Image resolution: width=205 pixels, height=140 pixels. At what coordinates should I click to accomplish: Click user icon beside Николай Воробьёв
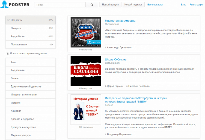tap(127, 86)
